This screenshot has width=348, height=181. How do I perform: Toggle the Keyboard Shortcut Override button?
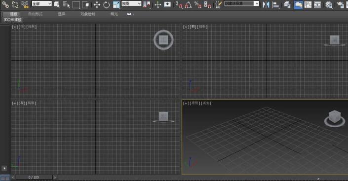167,4
